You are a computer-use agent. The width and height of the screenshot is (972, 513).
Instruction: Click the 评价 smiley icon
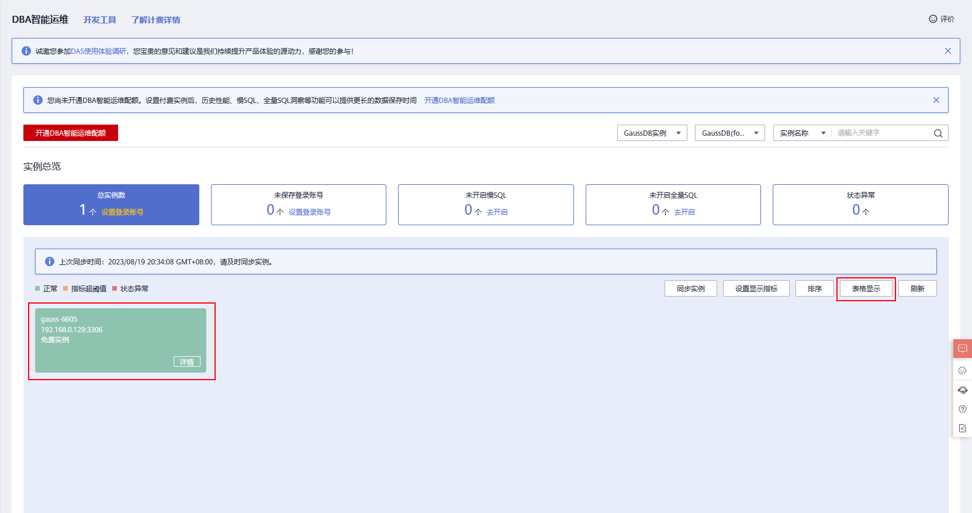tap(933, 19)
